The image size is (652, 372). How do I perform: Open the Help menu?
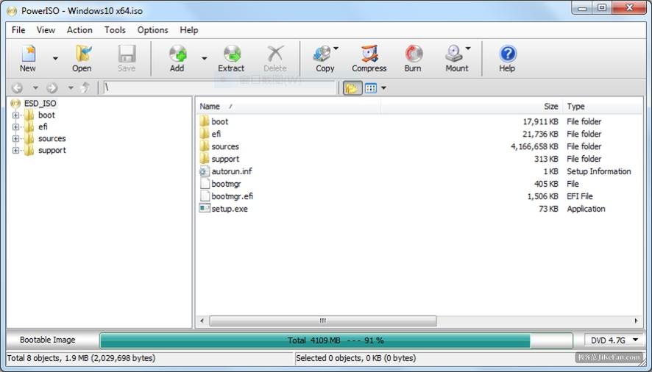pos(189,30)
